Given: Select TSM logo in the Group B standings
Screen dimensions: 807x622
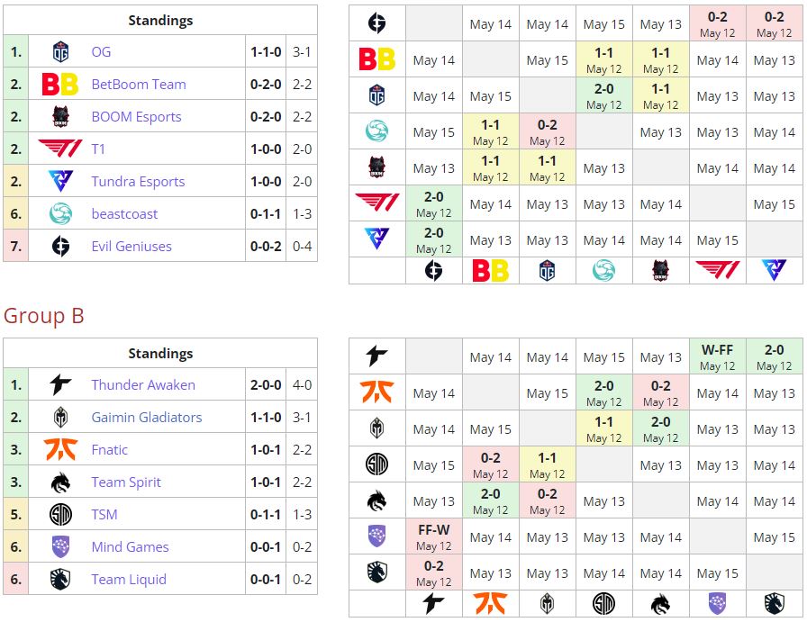Looking at the screenshot, I should [x=60, y=515].
